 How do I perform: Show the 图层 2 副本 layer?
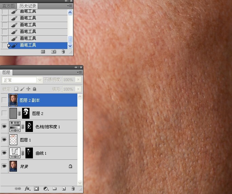pos(4,100)
